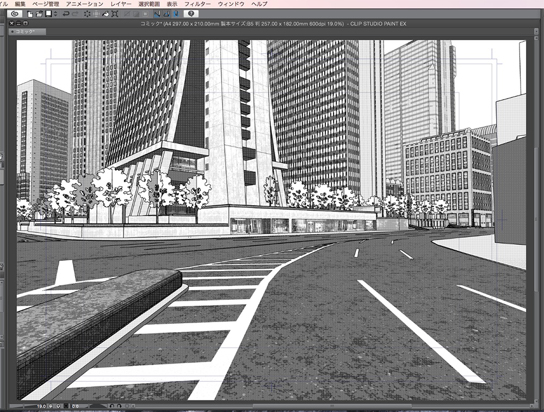Open the フィルター menu
Image resolution: width=544 pixels, height=412 pixels.
point(197,4)
